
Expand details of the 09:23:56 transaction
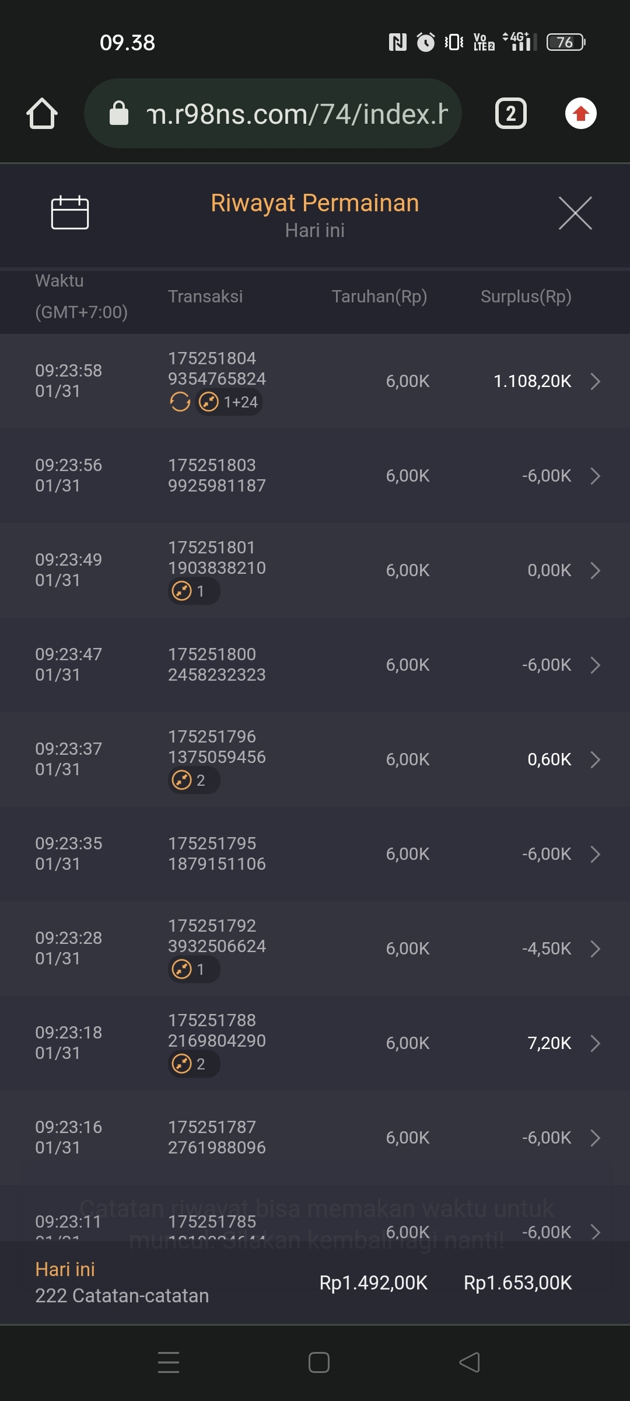pos(595,476)
